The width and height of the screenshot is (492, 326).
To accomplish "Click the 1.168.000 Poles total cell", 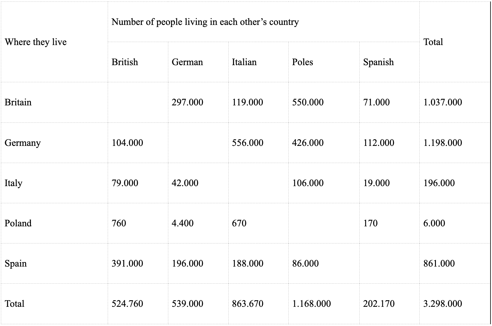I will click(324, 303).
